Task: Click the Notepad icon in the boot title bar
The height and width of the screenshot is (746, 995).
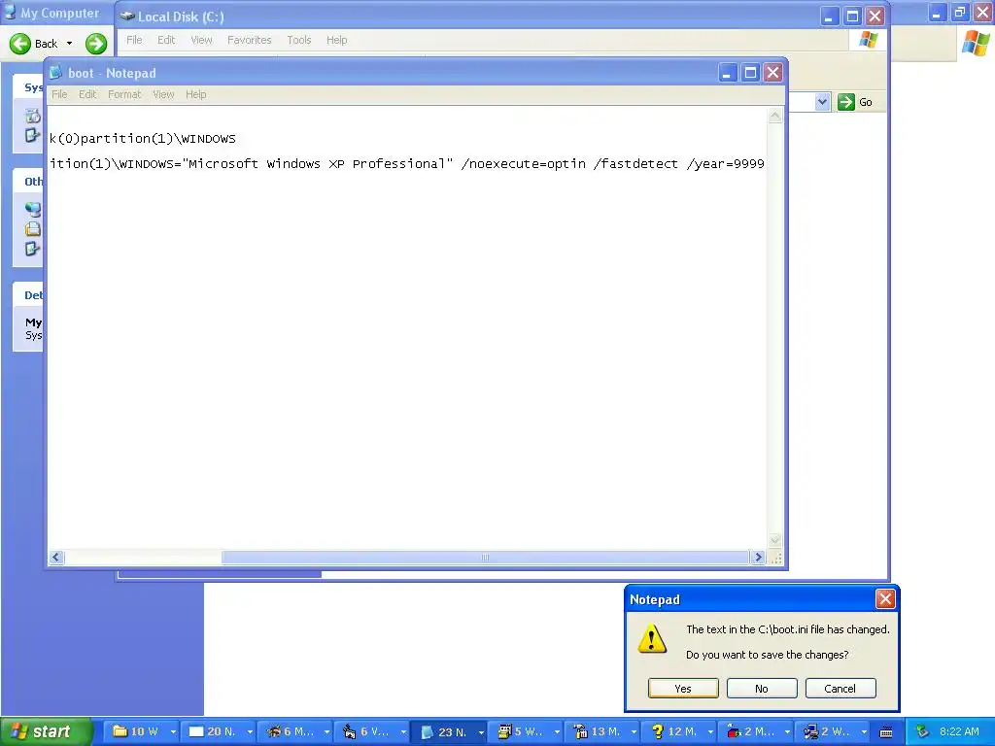Action: click(55, 73)
